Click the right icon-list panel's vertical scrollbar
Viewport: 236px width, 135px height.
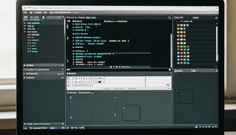coord(217,44)
